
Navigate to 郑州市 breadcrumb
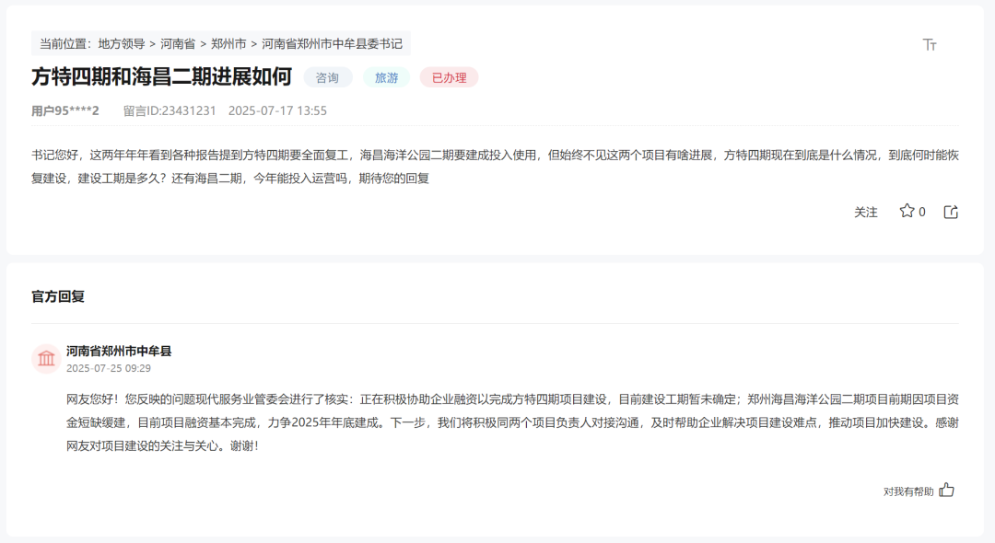point(228,44)
